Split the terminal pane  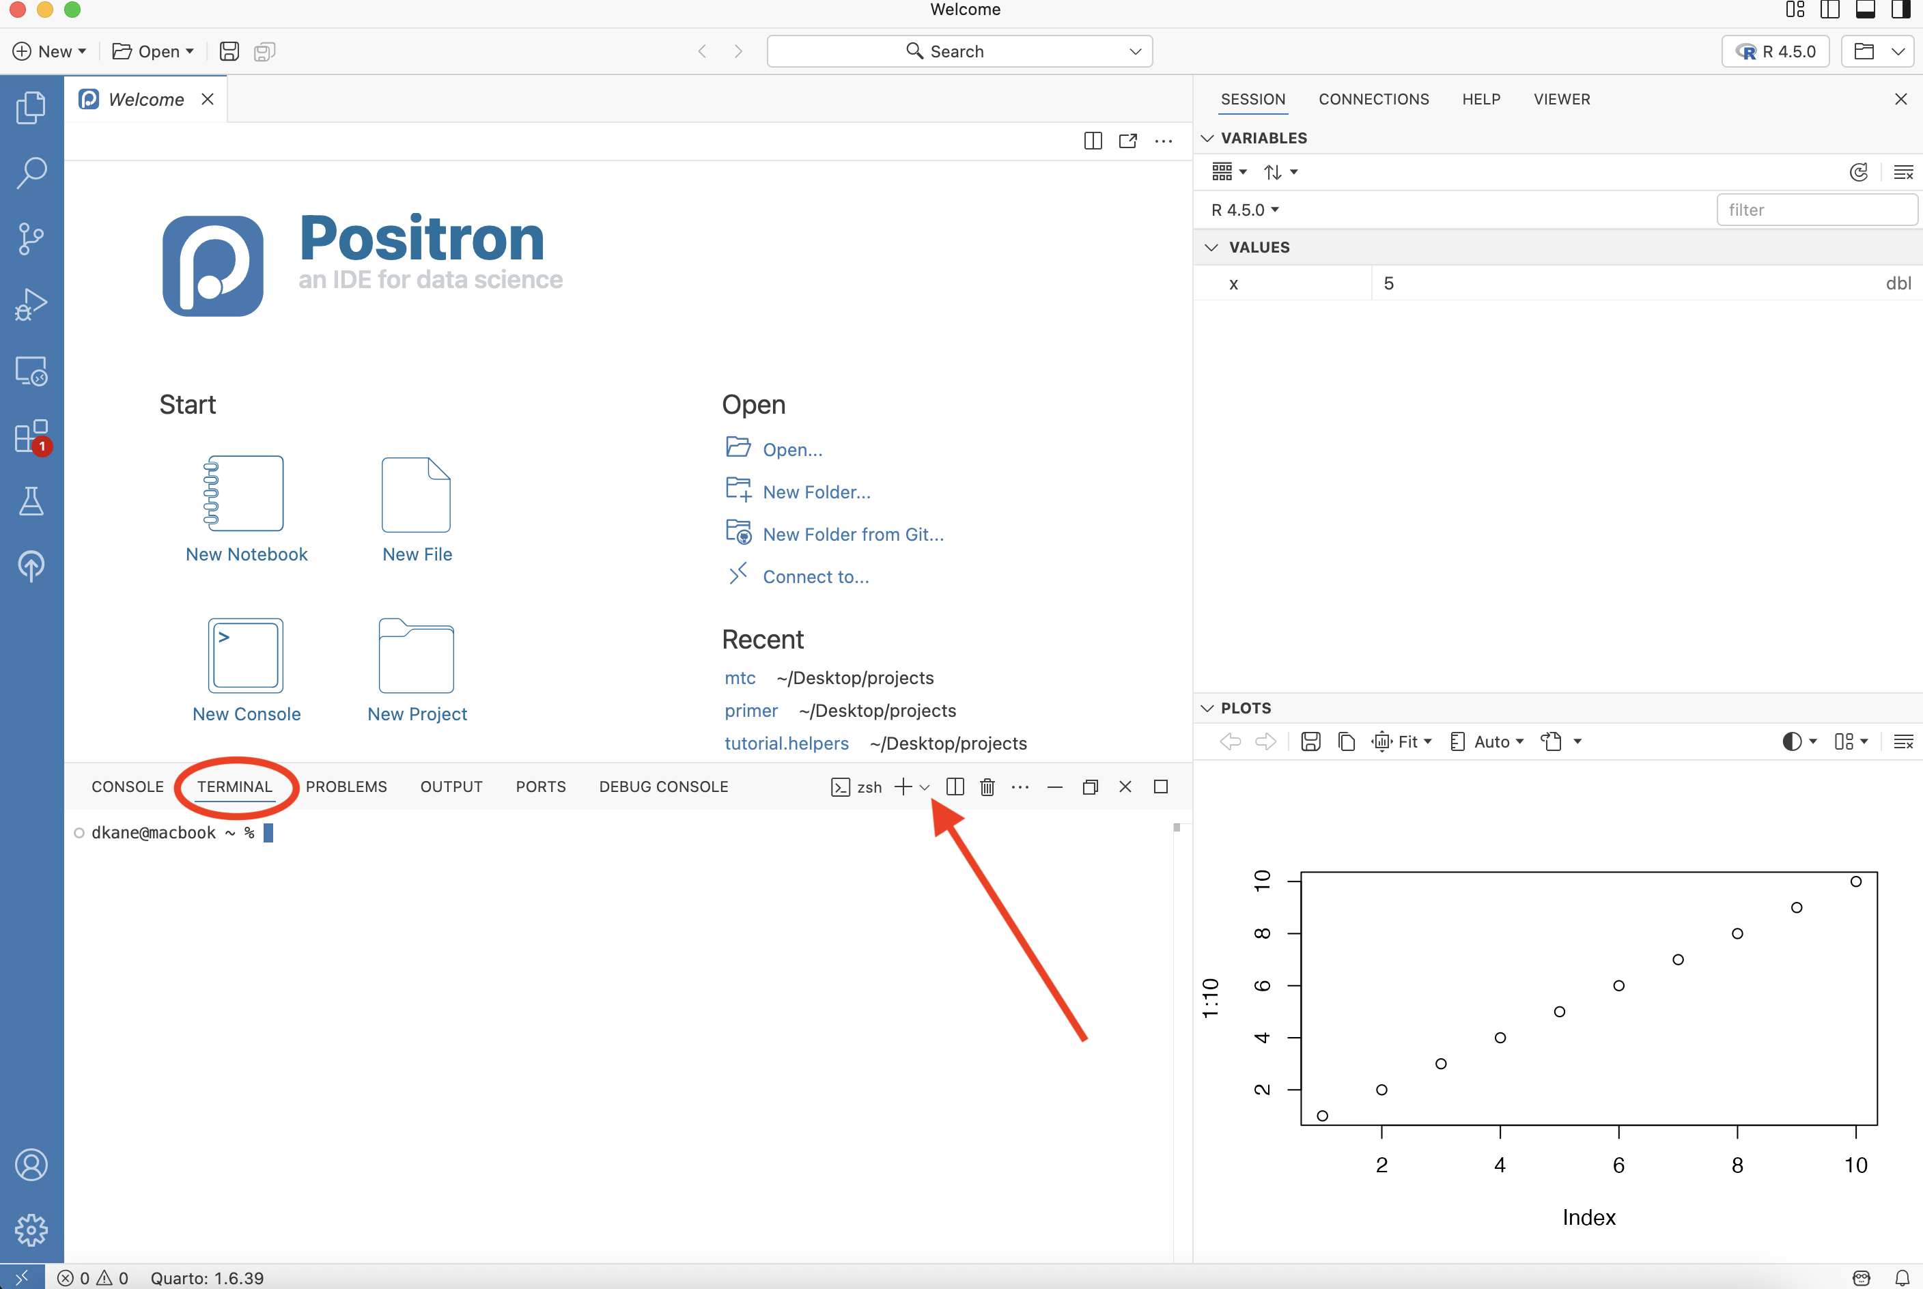(x=955, y=787)
